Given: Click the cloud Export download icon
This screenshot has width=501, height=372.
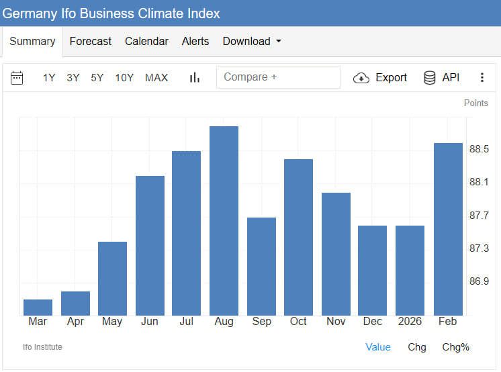Looking at the screenshot, I should (361, 78).
